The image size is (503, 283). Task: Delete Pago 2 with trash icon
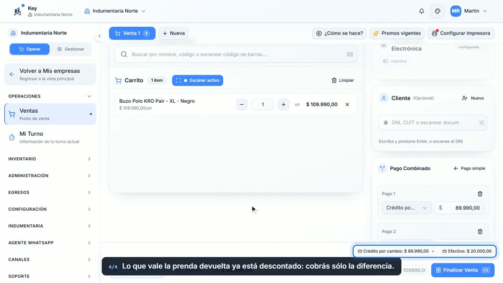click(x=480, y=232)
